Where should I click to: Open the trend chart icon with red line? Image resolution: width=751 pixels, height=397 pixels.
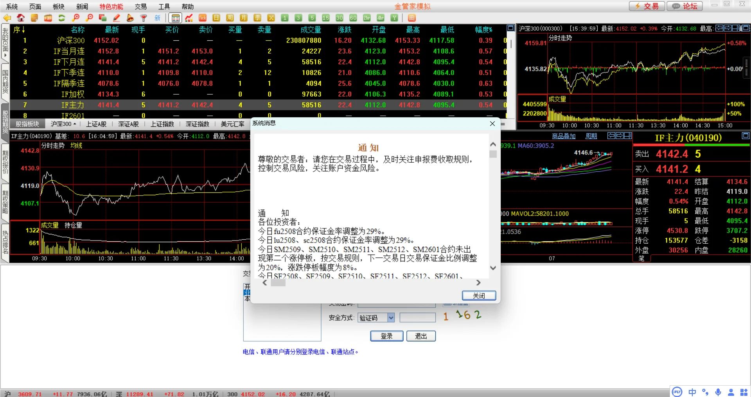189,18
